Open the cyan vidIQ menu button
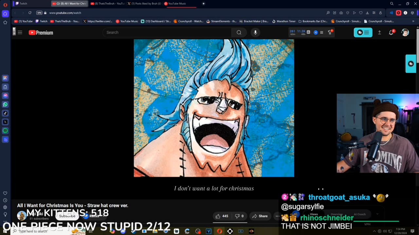The height and width of the screenshot is (235, 419). click(363, 32)
